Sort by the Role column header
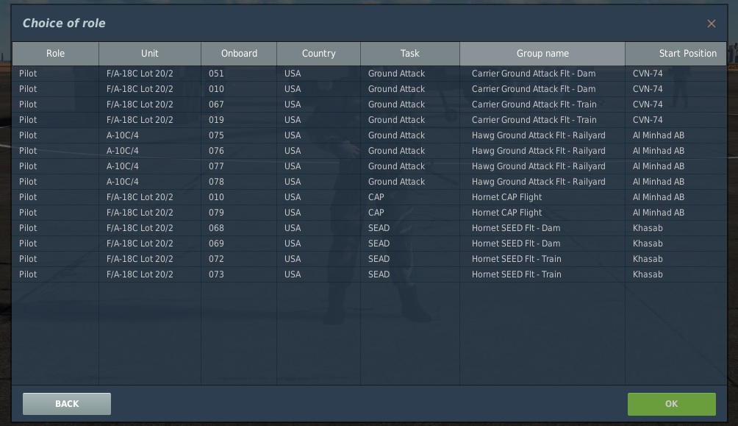 [x=55, y=53]
